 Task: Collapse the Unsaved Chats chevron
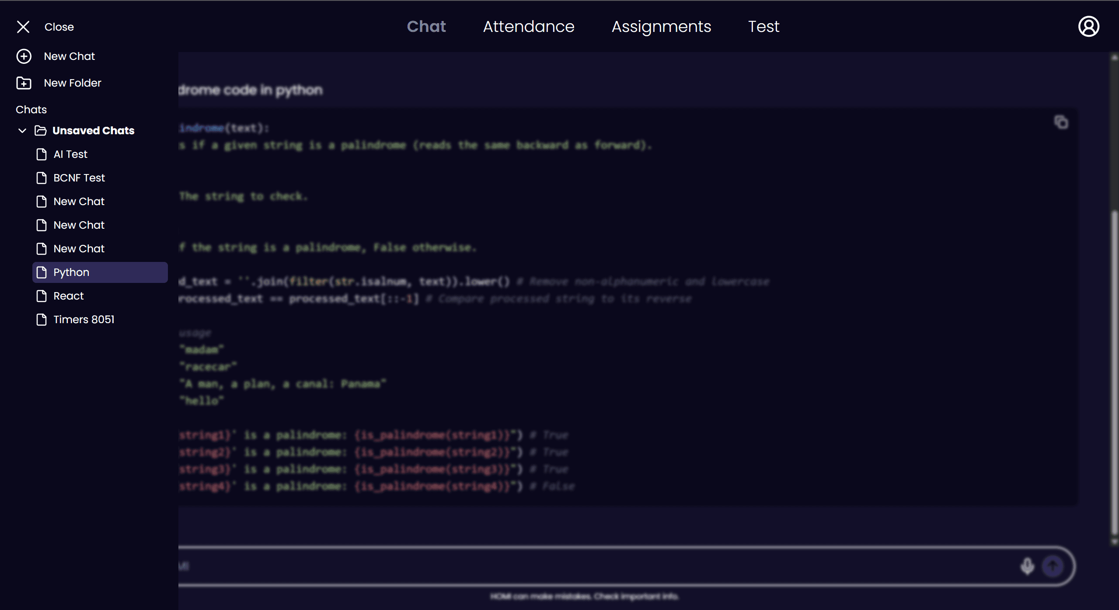[22, 131]
